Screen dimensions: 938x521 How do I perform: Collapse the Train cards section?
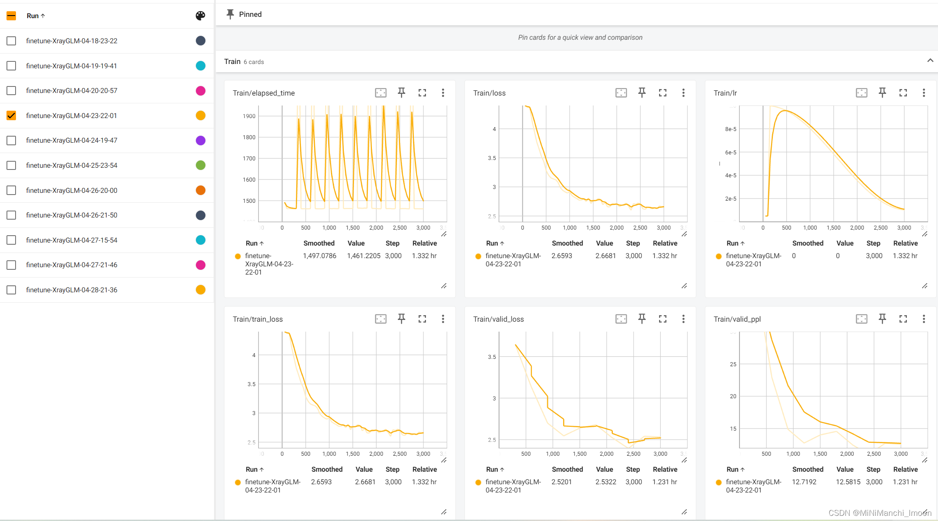[930, 61]
